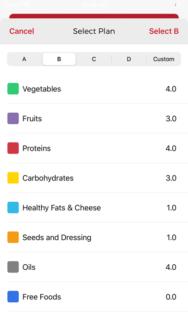Click the blue Free Foods swatch
This screenshot has height=335, width=188.
point(13,296)
